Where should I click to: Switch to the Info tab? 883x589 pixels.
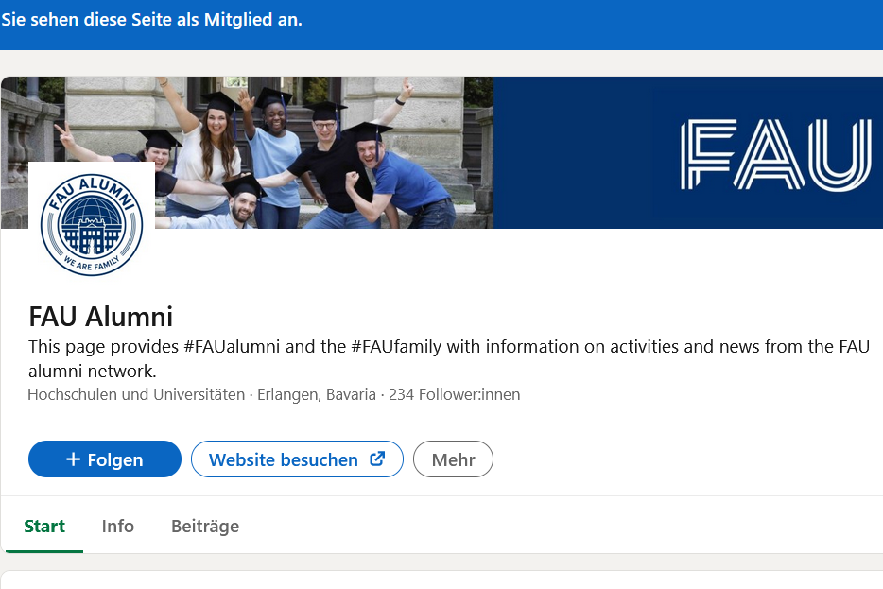tap(118, 527)
